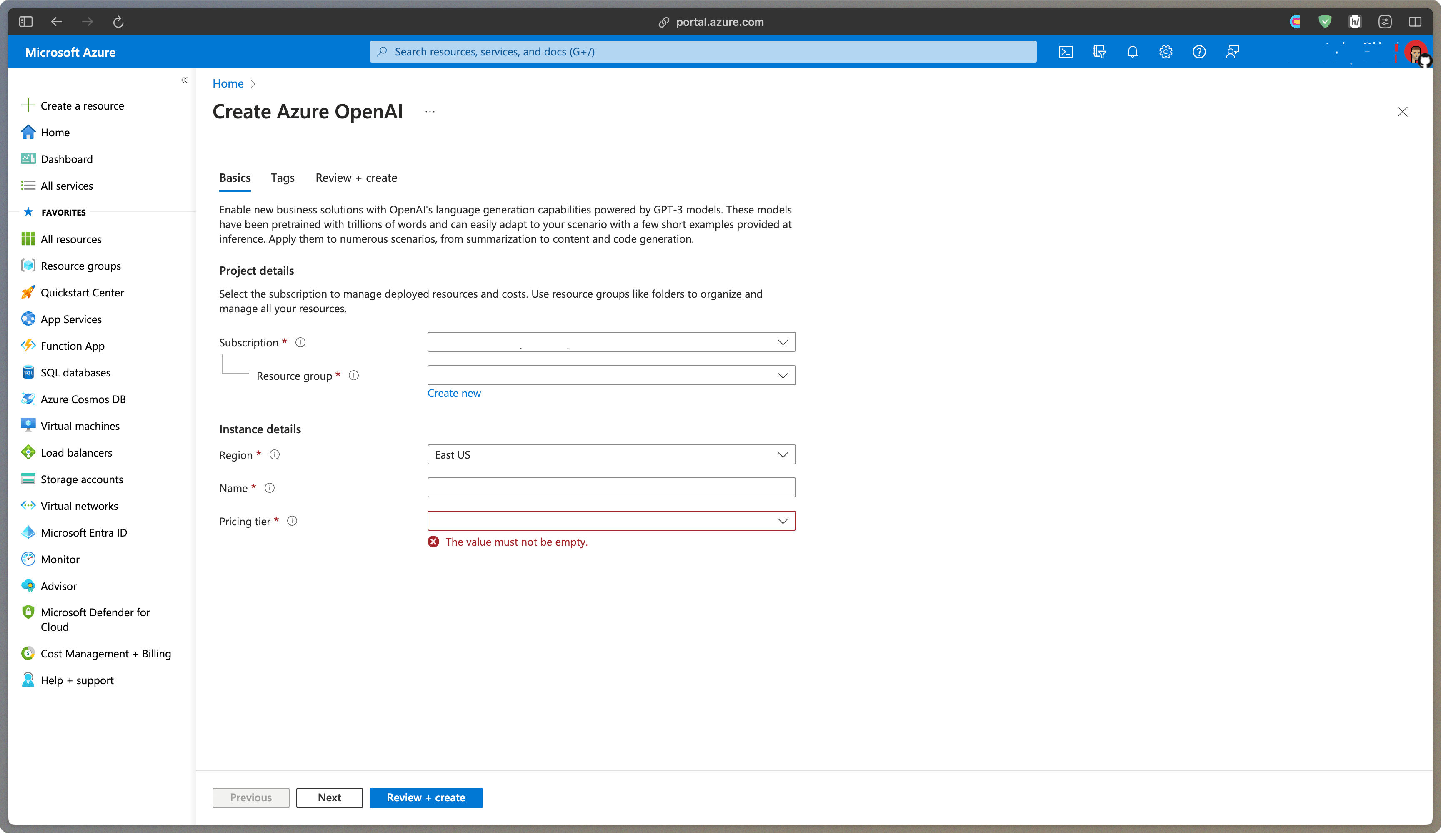The image size is (1441, 833).
Task: Click the Pricing tier info icon
Action: 292,521
